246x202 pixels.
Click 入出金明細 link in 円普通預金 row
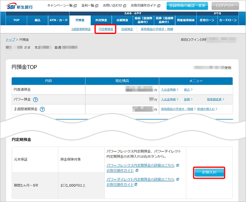169,89
